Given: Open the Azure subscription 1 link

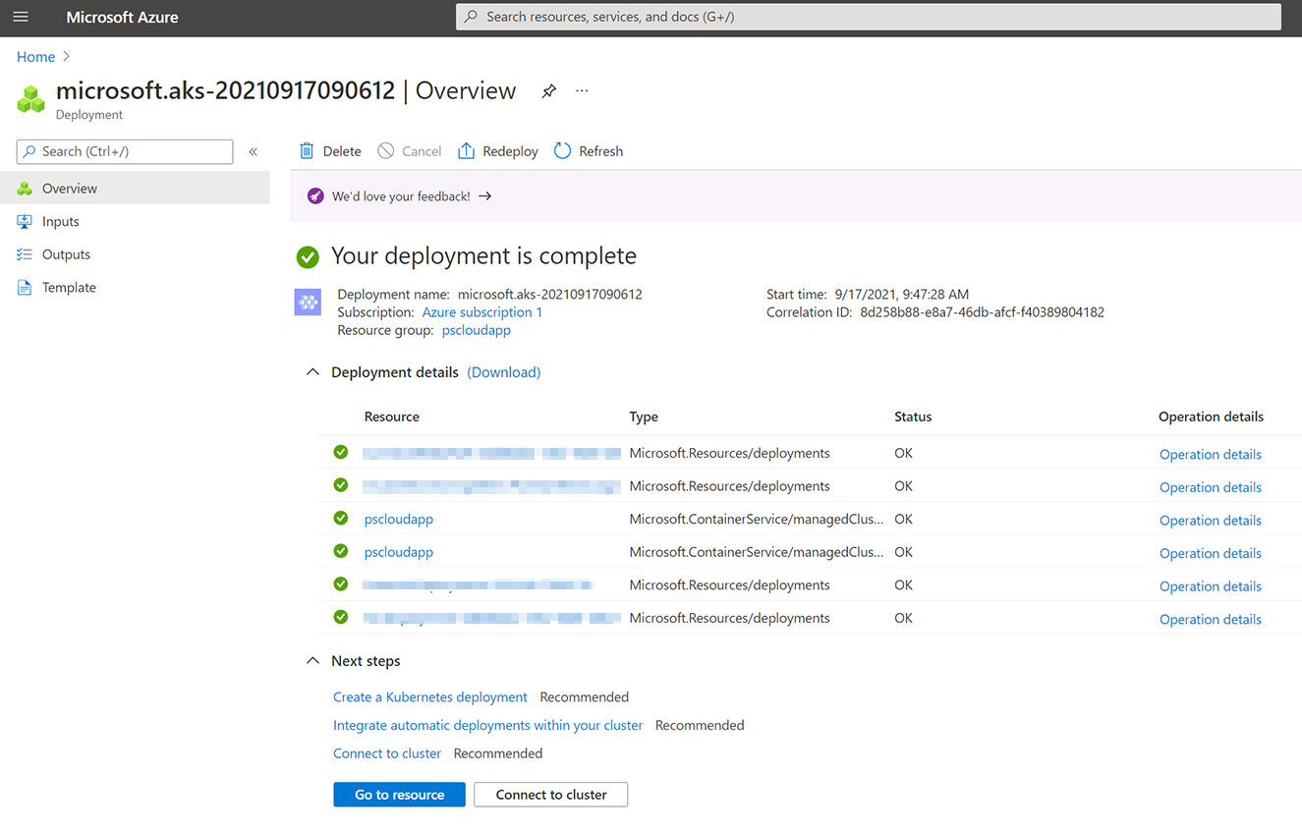Looking at the screenshot, I should (481, 312).
